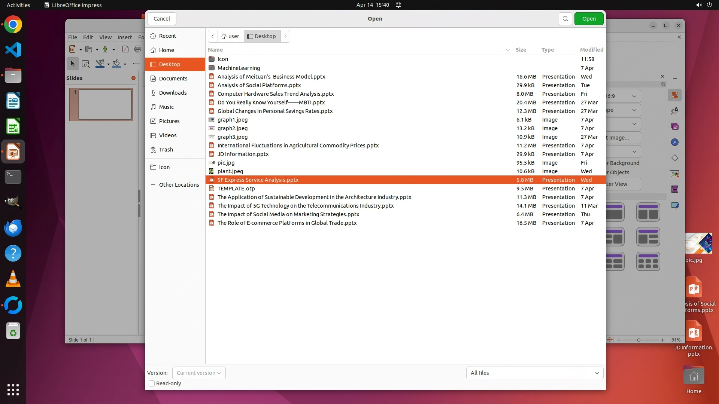This screenshot has height=404, width=719.
Task: Select JD Information.pptx in file list
Action: coord(243,154)
